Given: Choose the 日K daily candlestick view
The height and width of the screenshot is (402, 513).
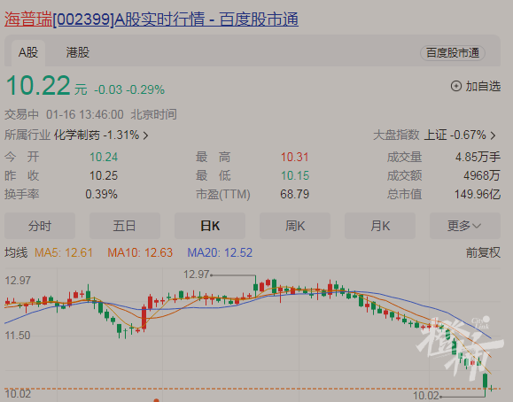Looking at the screenshot, I should [210, 226].
